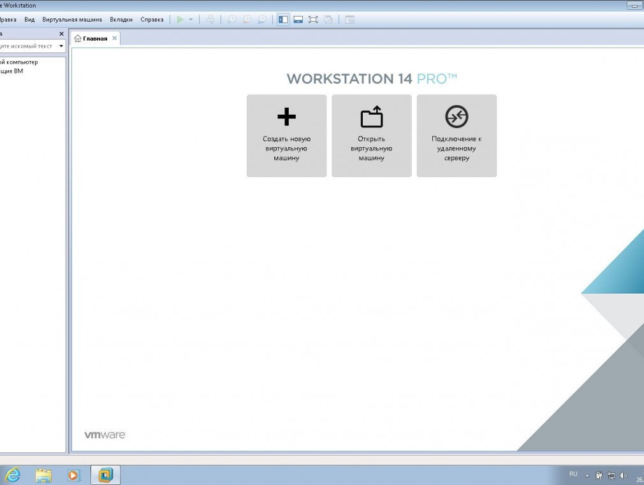Enter full screen mode via toolbar icon
Screen dimensions: 644x485
[313, 19]
